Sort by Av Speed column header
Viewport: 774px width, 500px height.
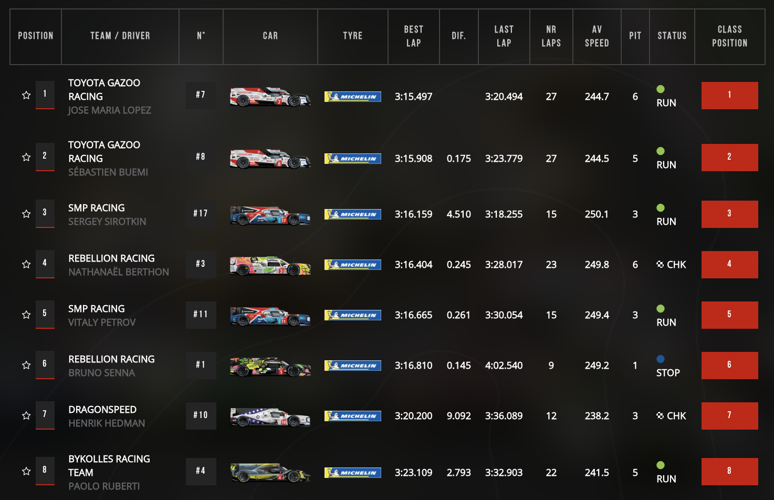click(597, 36)
